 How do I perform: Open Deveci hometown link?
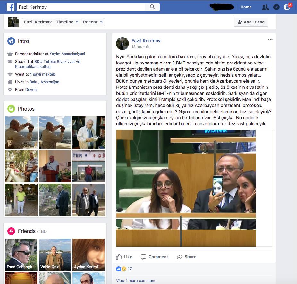[x=31, y=89]
